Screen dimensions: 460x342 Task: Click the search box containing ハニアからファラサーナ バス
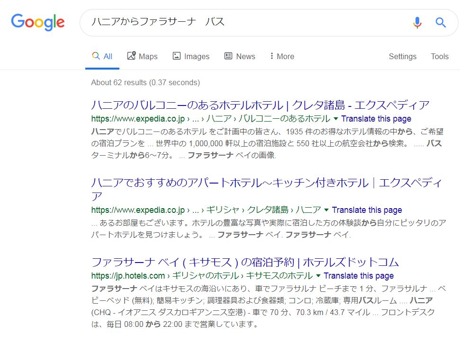click(269, 23)
